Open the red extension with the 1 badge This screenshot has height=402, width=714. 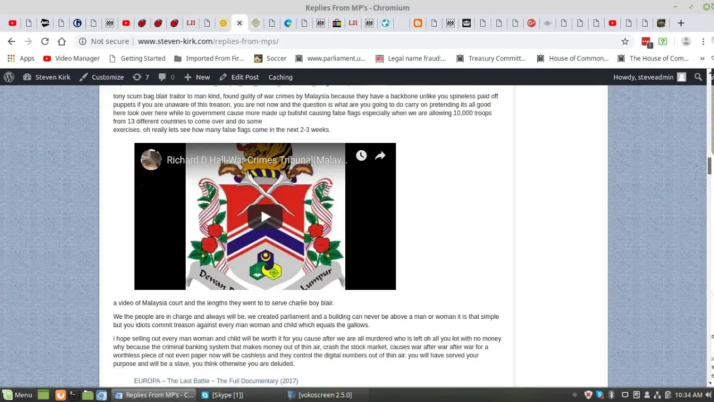[647, 42]
